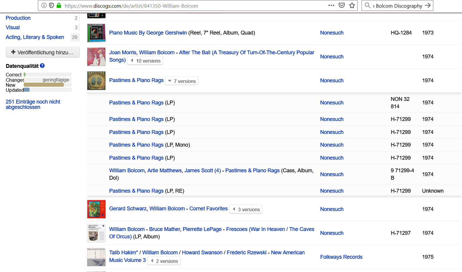This screenshot has width=462, height=272.
Task: Open the Frescoes album cover thumbnail
Action: click(96, 233)
